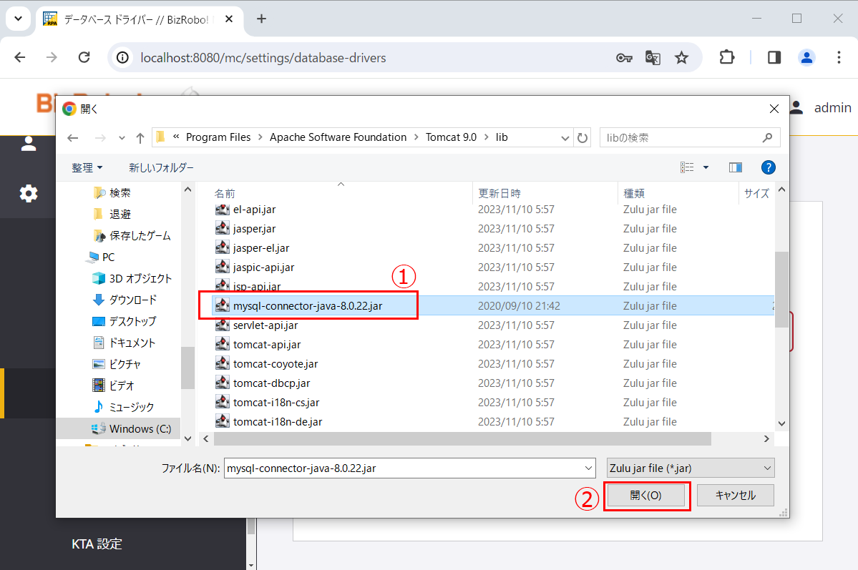Screen dimensions: 858x570
Task: Open the password key icon
Action: pyautogui.click(x=624, y=57)
